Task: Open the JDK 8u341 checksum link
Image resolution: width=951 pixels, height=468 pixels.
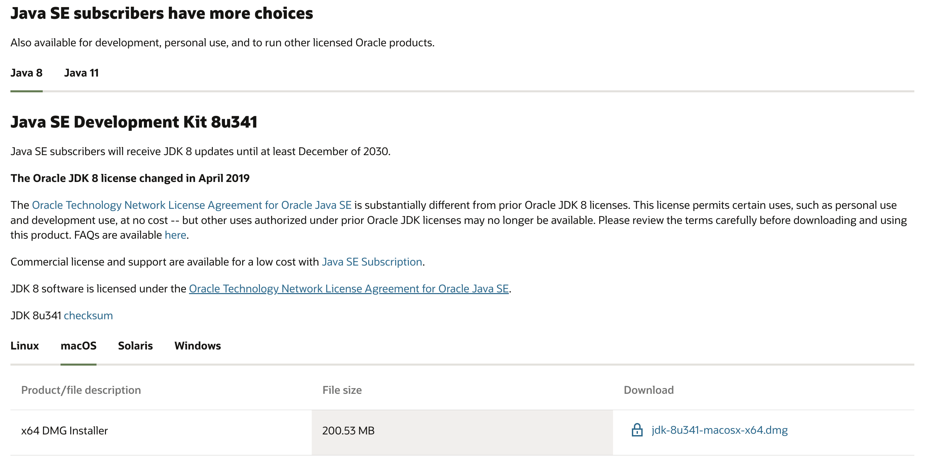Action: click(88, 316)
